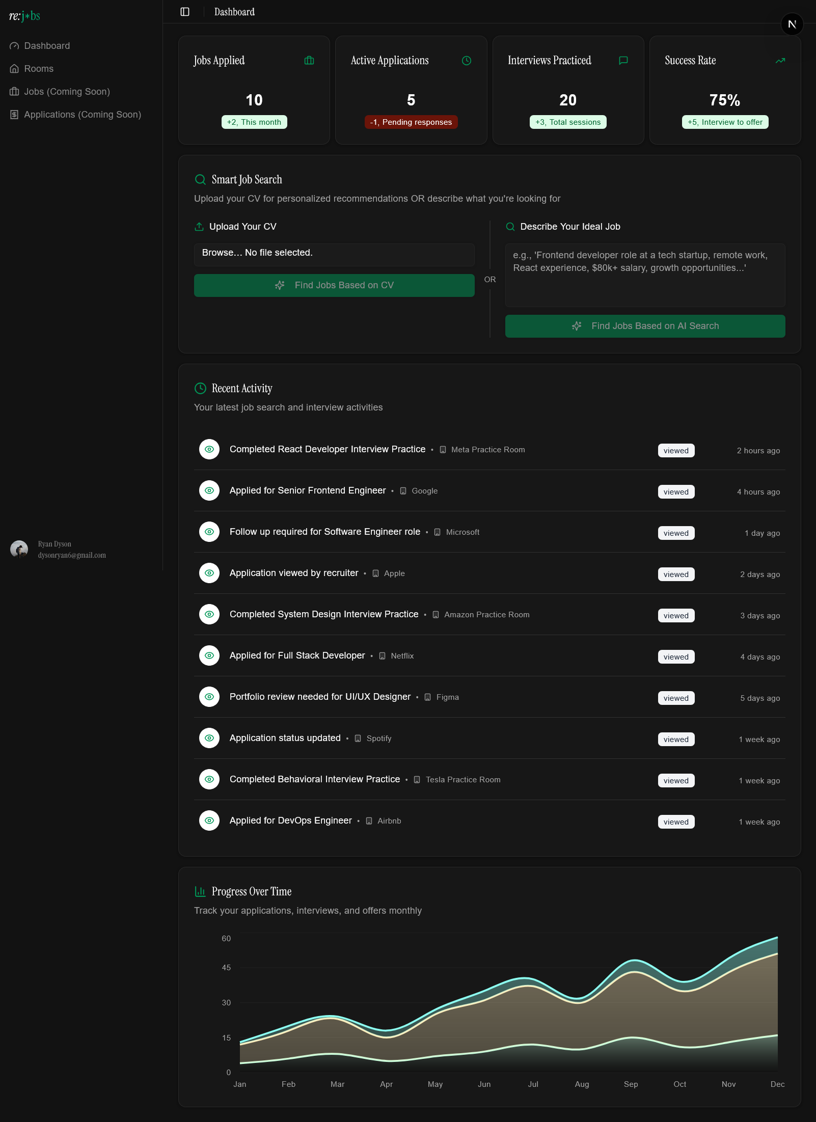
Task: Click the chat bubble icon on Interviews Practiced
Action: 622,60
